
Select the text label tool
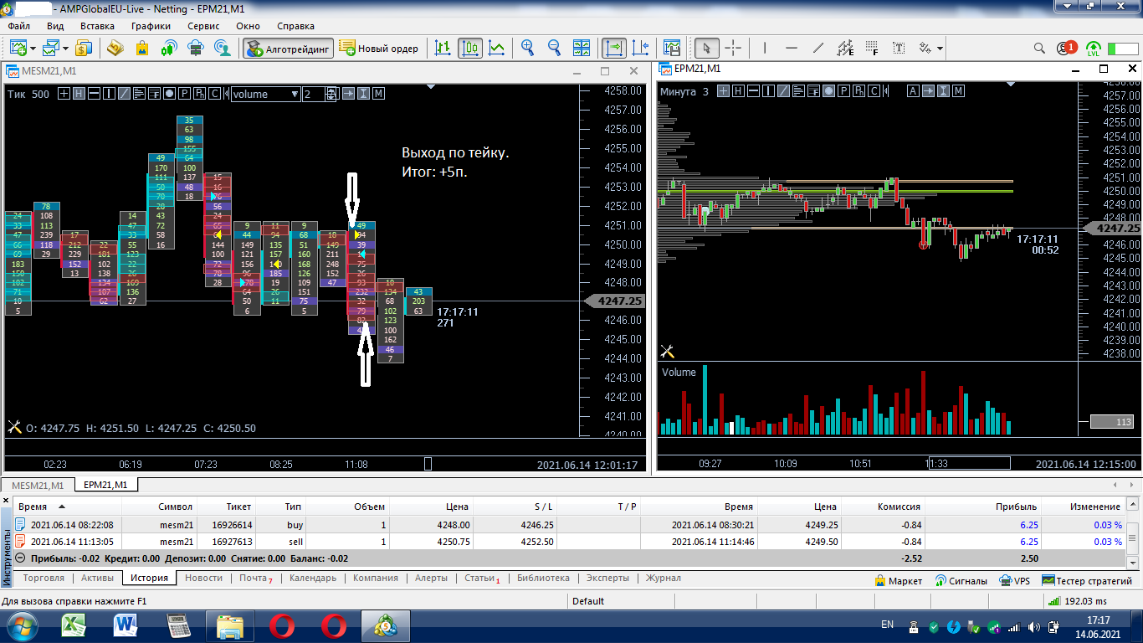coord(899,48)
